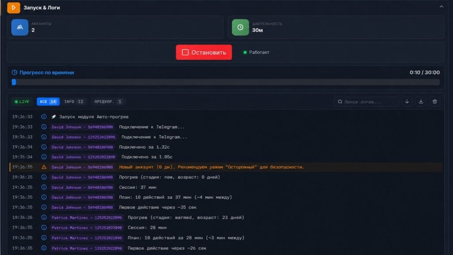Click the time progress bar
The width and height of the screenshot is (453, 255).
(226, 82)
